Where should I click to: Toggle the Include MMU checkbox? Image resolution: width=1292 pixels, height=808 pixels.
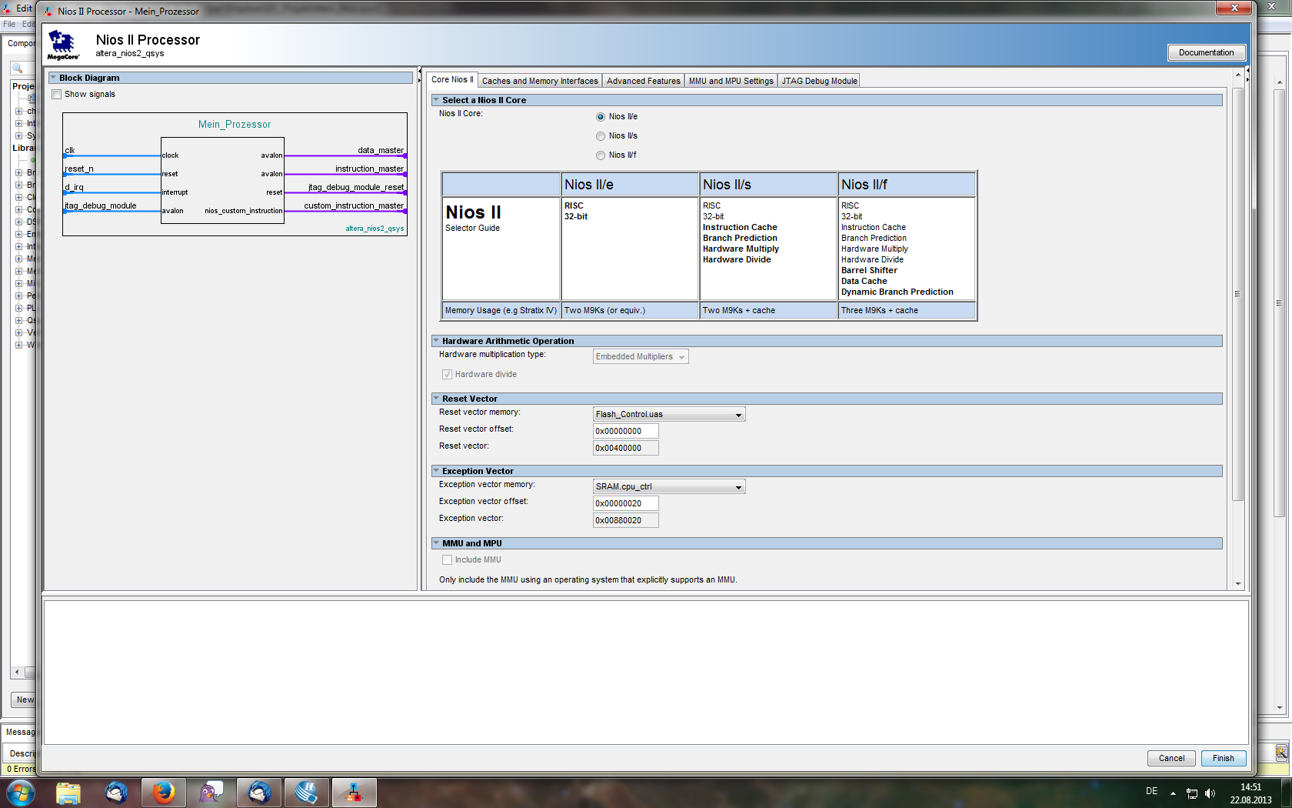[x=447, y=560]
